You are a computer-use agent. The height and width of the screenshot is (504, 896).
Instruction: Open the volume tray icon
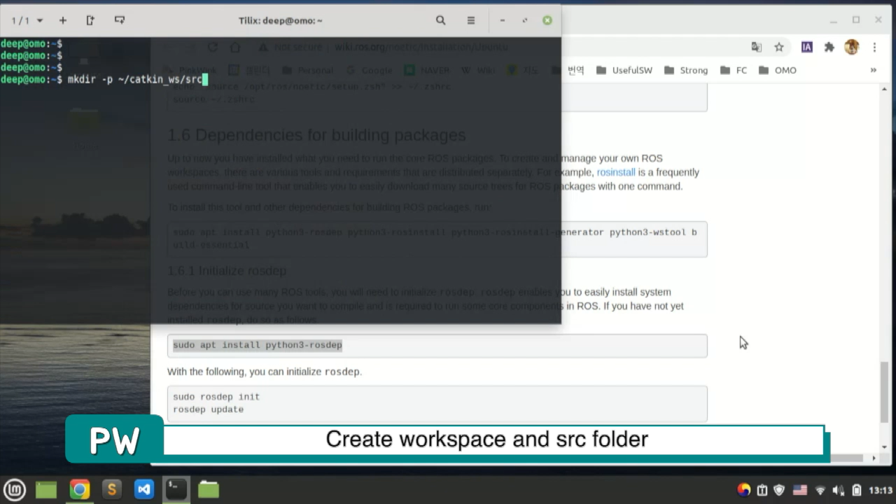coord(838,490)
